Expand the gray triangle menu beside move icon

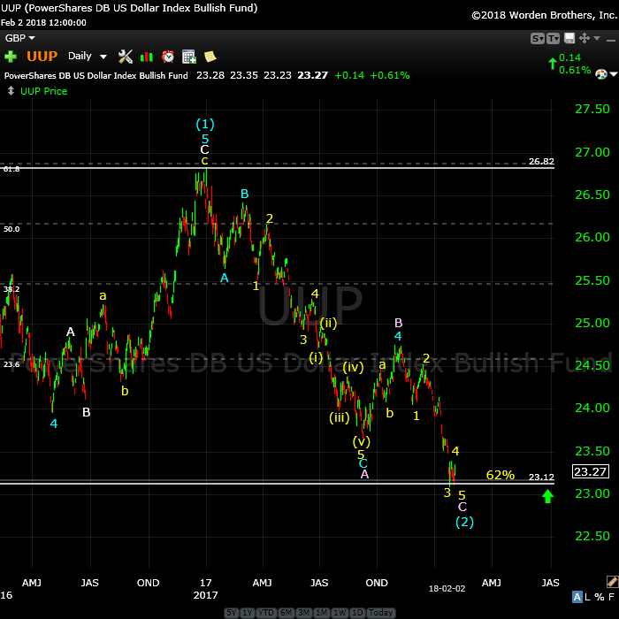coord(597,38)
